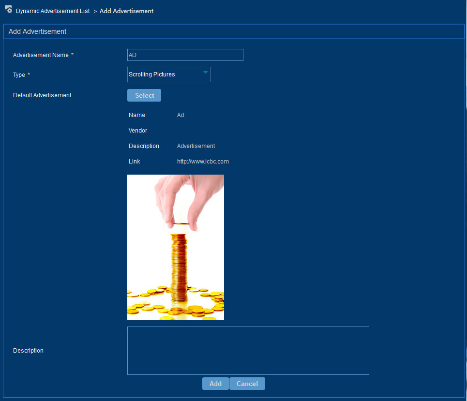Click the Name value 'Ad'

pyautogui.click(x=181, y=115)
